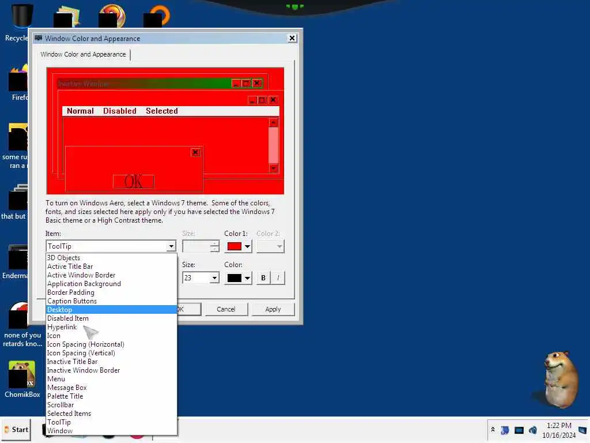This screenshot has height=443, width=590.
Task: Pick Icon Spacing (Vertical) entry
Action: [x=111, y=354]
